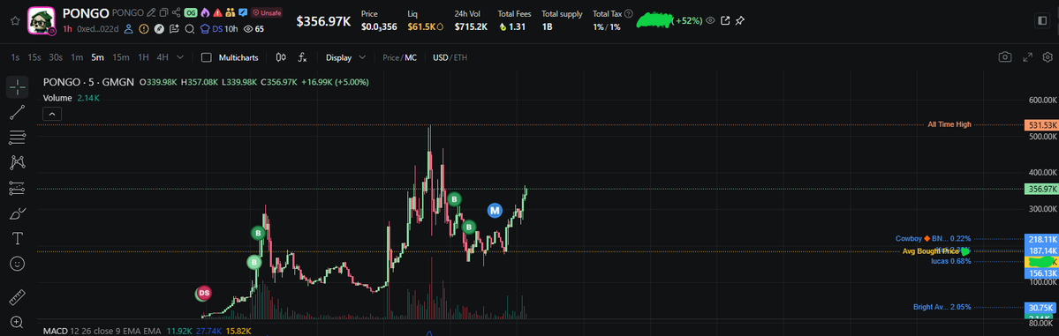
Task: Switch the chart to MC mode
Action: coord(411,57)
